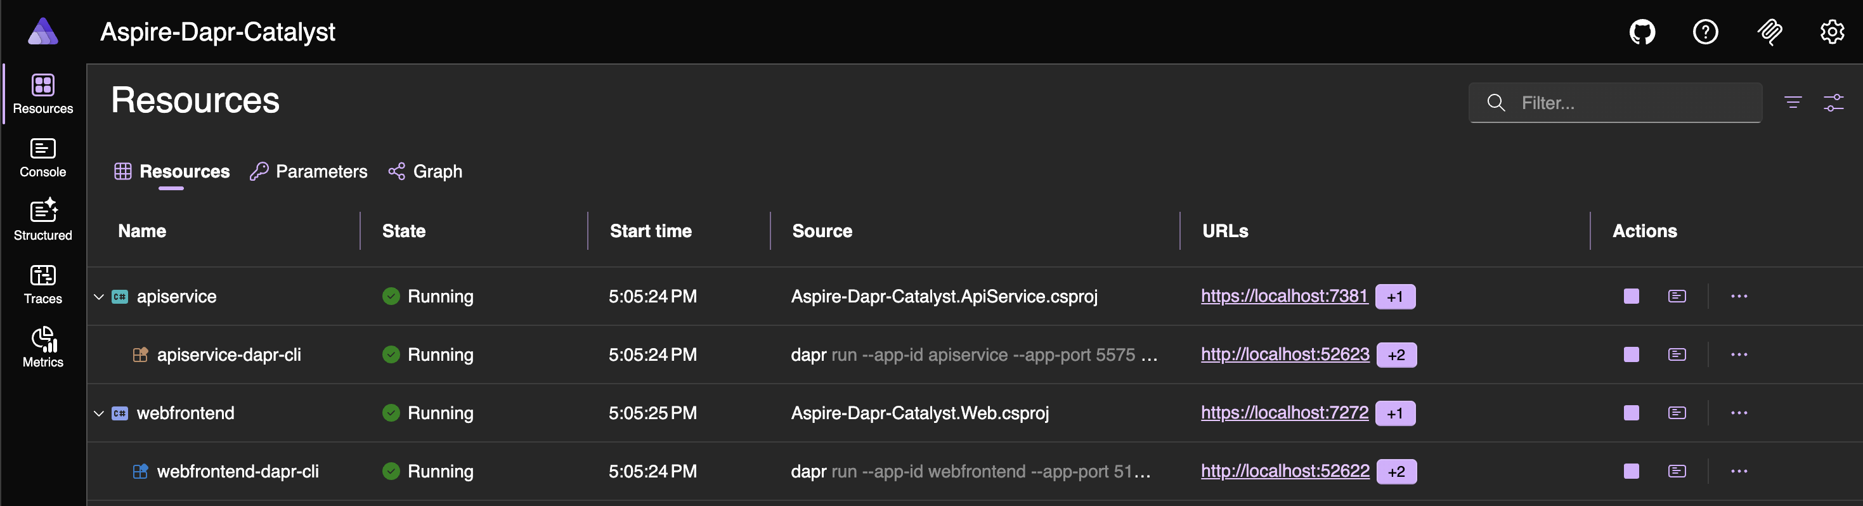View console logs for webfrontend
The width and height of the screenshot is (1863, 506).
click(1677, 413)
